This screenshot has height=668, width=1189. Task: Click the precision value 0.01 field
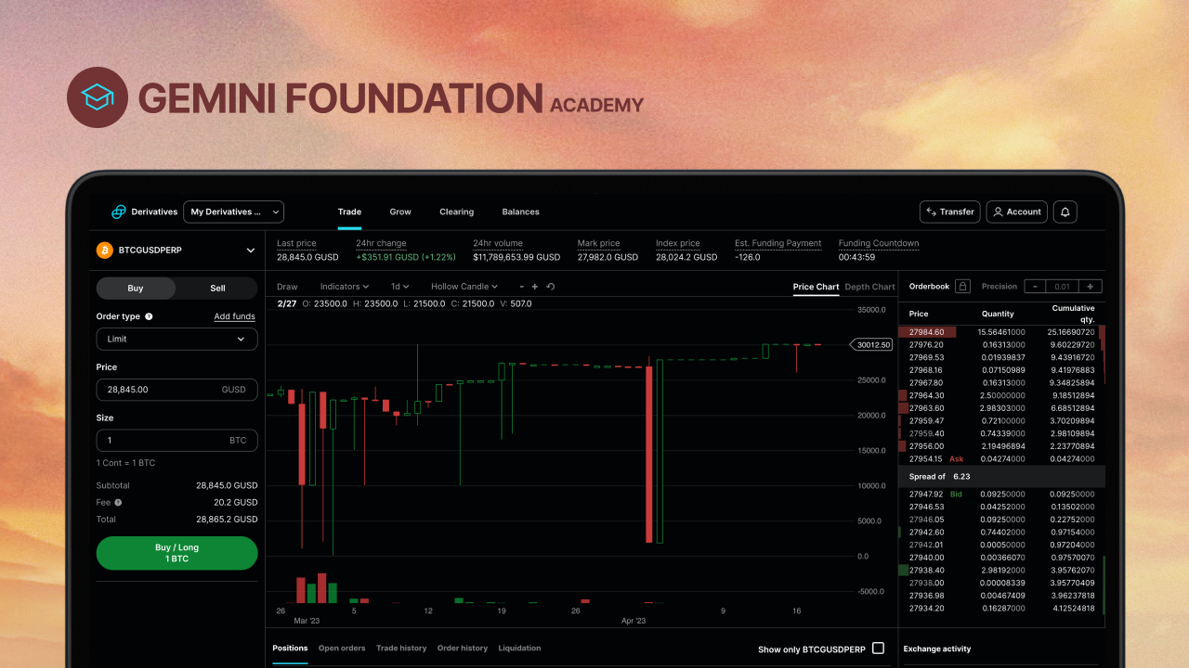tap(1063, 287)
